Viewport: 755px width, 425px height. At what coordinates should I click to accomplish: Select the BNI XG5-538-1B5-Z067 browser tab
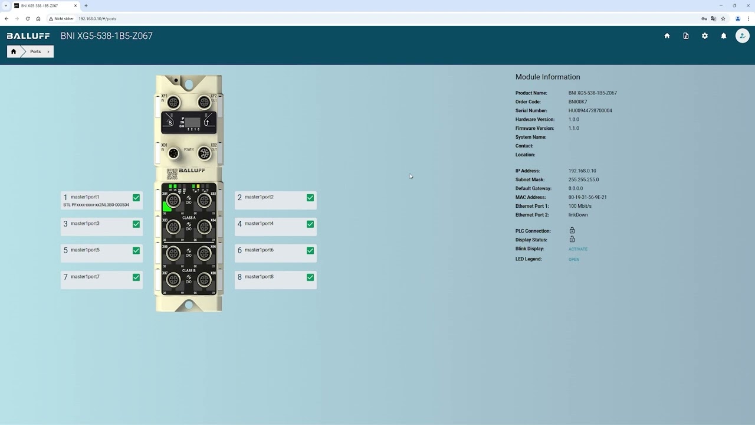45,5
